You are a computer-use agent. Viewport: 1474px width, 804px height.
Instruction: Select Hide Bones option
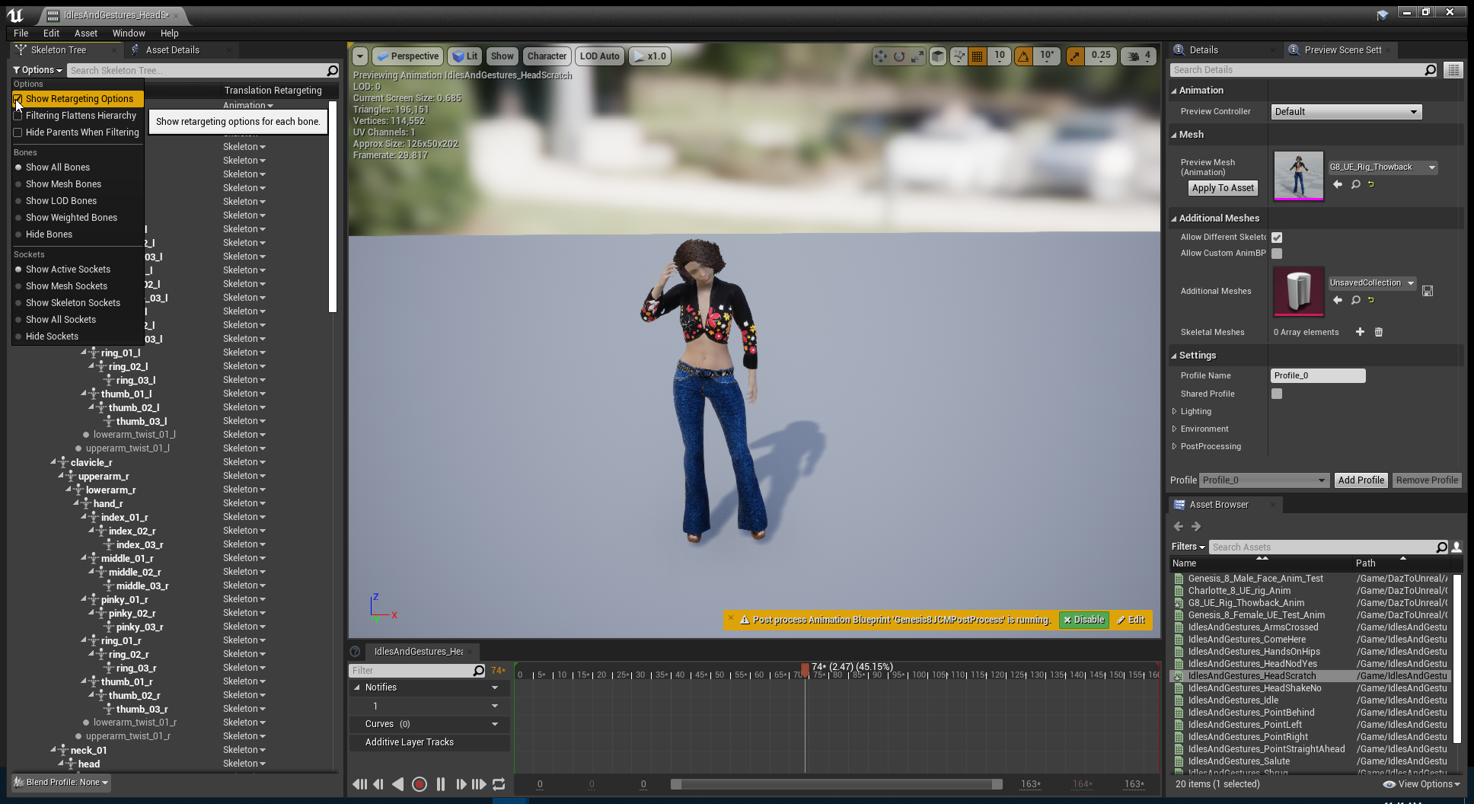pos(49,234)
